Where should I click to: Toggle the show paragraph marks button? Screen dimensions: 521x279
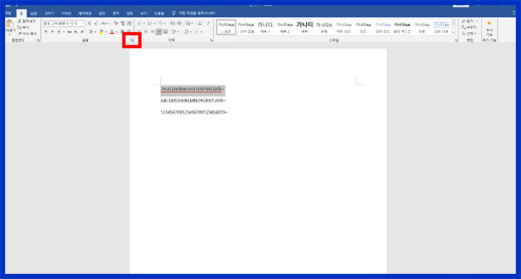[x=208, y=23]
